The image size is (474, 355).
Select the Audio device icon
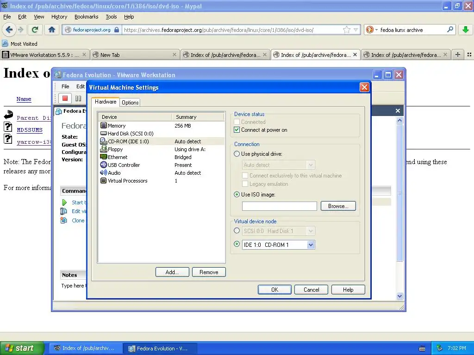tap(103, 172)
